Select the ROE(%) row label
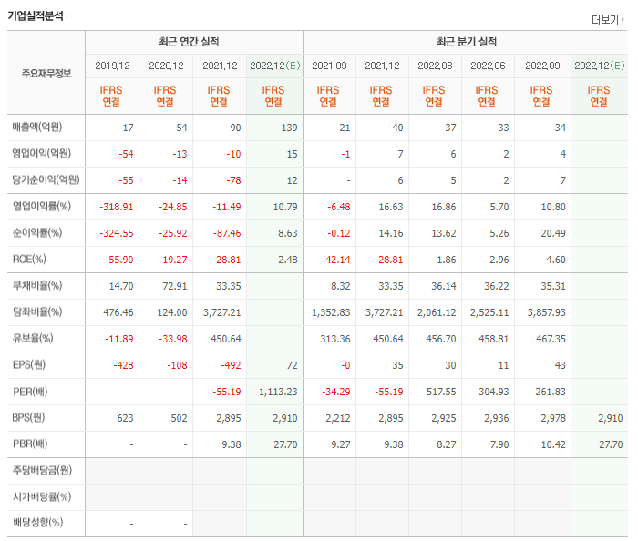Screen dimensions: 638x541 click(x=29, y=260)
